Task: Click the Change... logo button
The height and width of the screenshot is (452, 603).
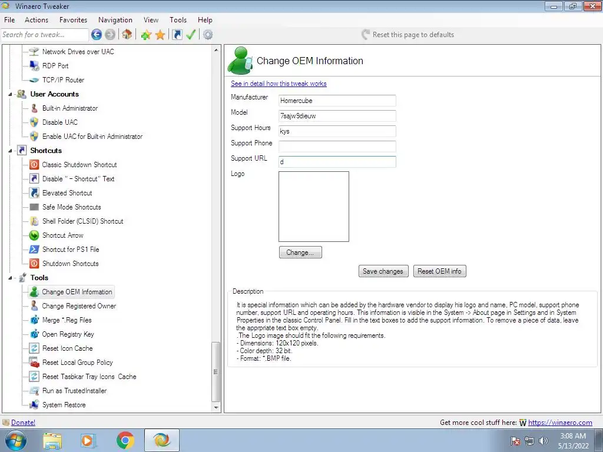Action: point(300,252)
